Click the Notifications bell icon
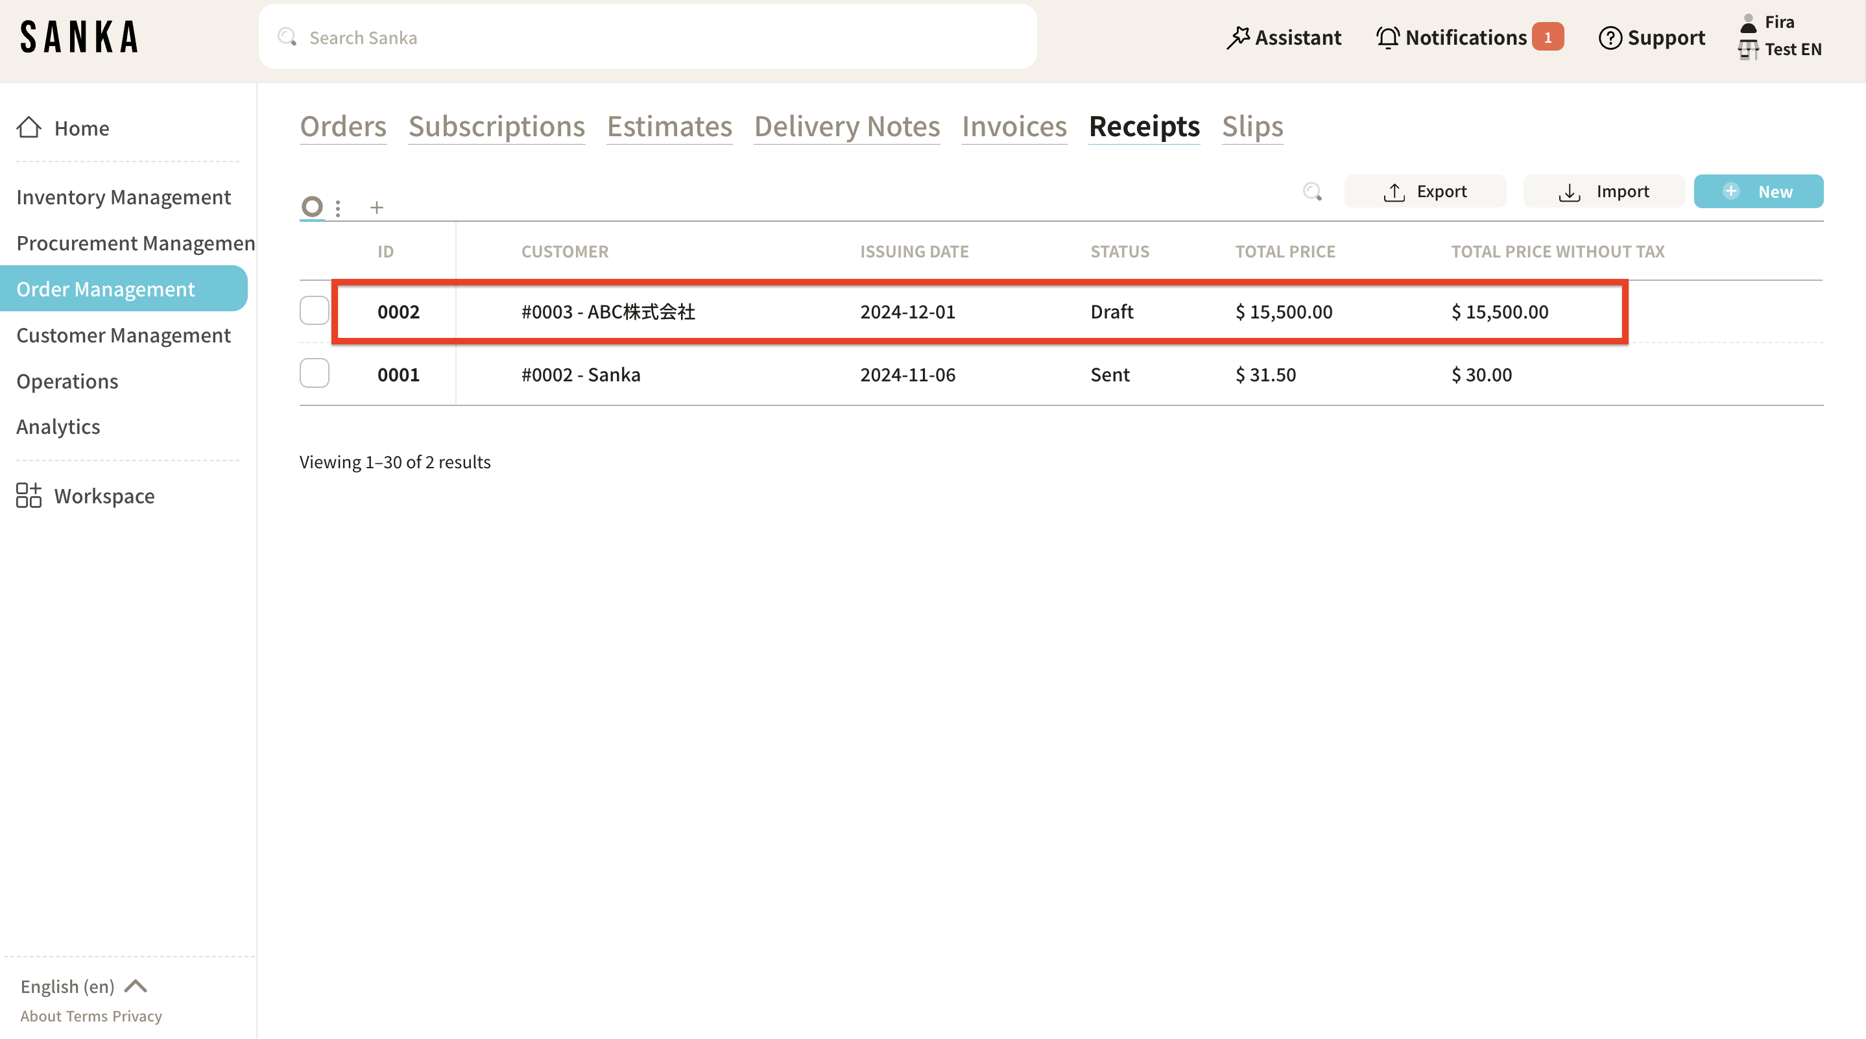Screen dimensions: 1866x1039 click(1387, 38)
